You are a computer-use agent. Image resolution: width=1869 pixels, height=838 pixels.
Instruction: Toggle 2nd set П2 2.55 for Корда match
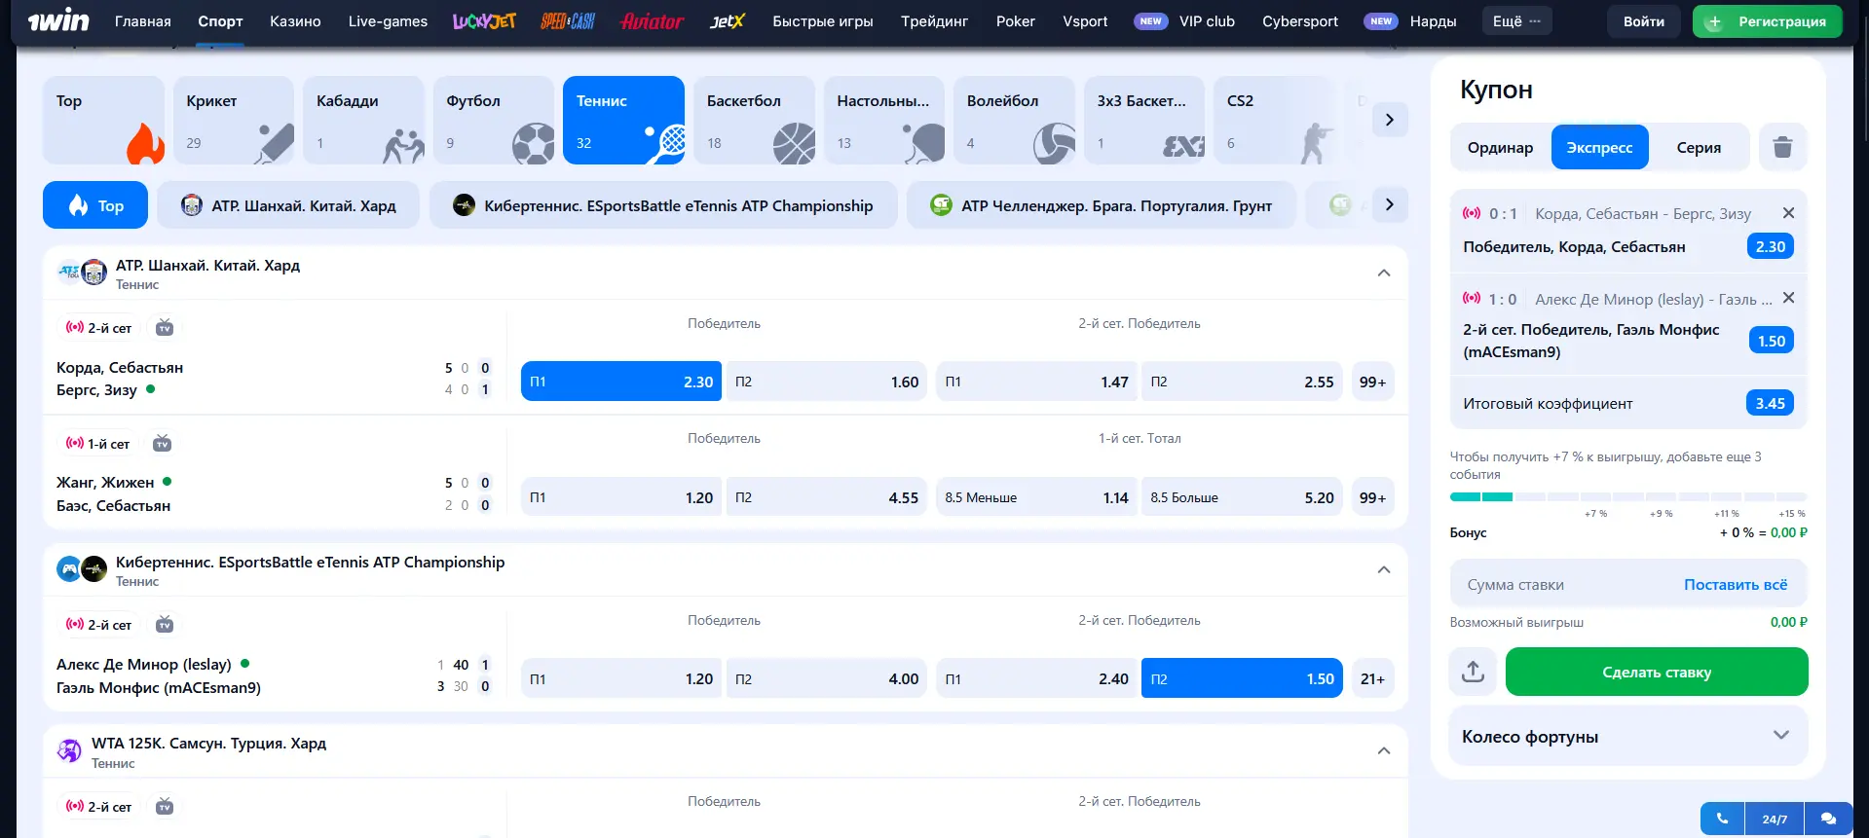(1242, 382)
